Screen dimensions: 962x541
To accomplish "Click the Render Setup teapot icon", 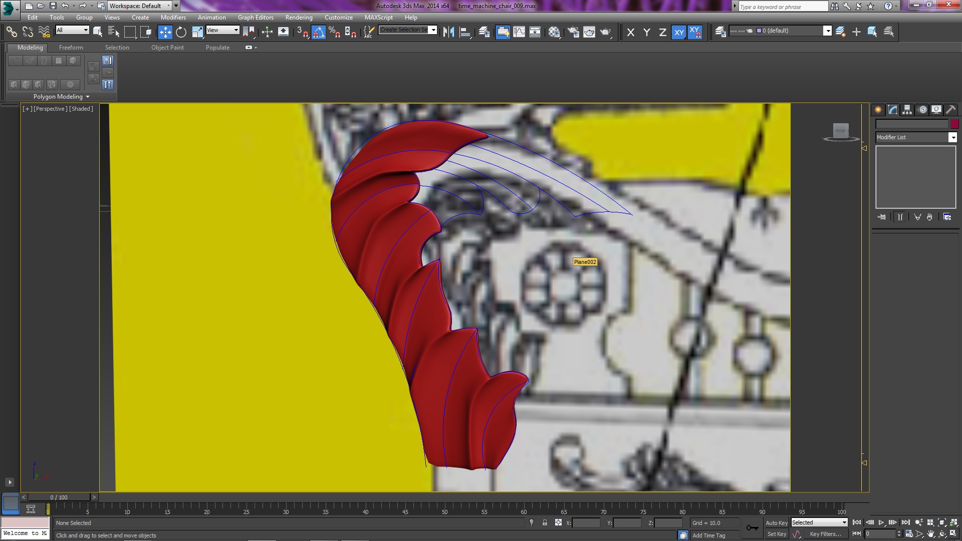I will (x=573, y=32).
